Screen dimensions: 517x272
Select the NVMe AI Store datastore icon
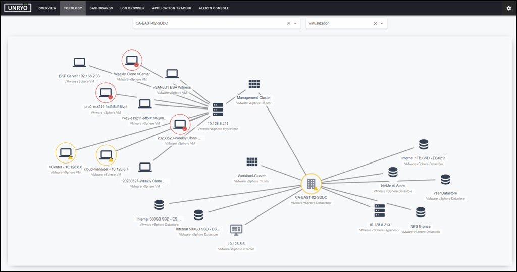click(393, 172)
